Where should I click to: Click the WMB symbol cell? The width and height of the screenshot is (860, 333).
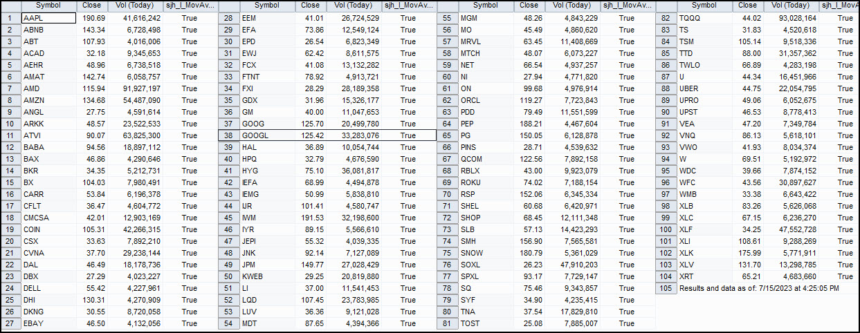704,194
